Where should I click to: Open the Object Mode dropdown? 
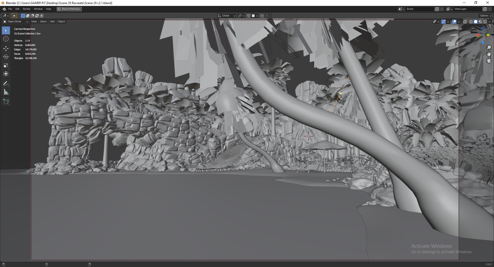15,22
